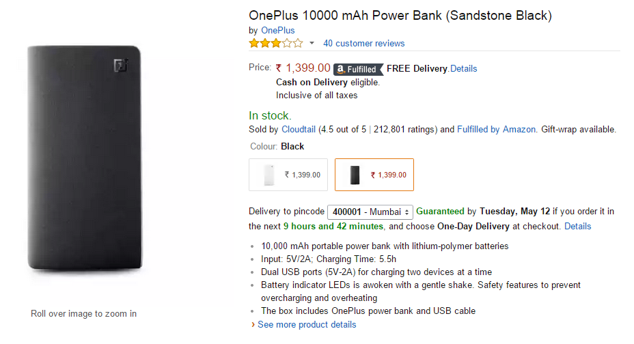Click the star rating icons
Viewport: 634px width, 344px height.
275,43
